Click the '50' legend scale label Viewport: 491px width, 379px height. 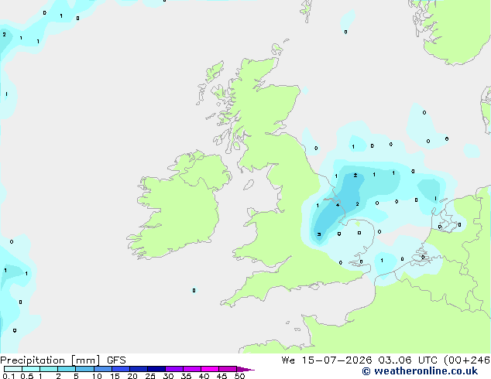[239, 376]
